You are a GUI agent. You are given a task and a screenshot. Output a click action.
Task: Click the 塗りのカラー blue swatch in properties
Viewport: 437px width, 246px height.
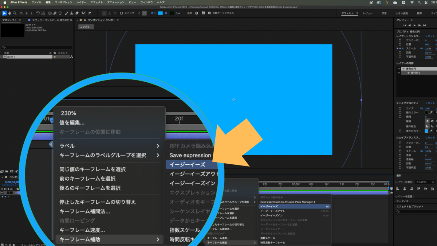(x=426, y=131)
